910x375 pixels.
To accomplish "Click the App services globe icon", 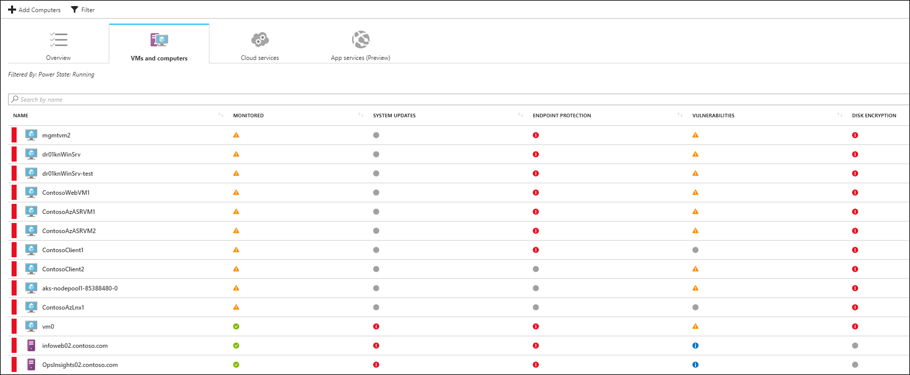I will (361, 39).
